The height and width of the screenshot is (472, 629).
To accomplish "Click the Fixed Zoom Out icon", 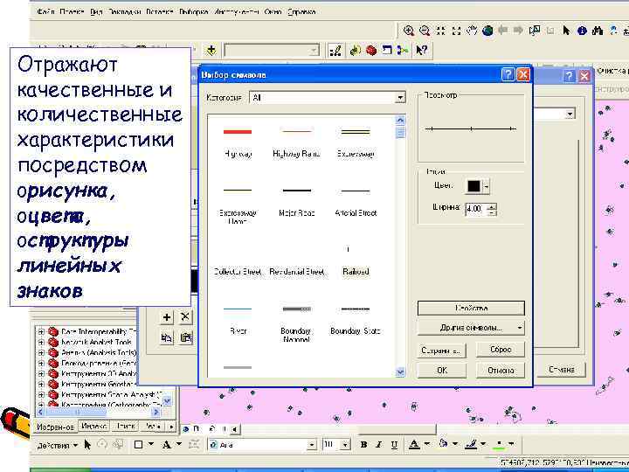I will [x=456, y=31].
